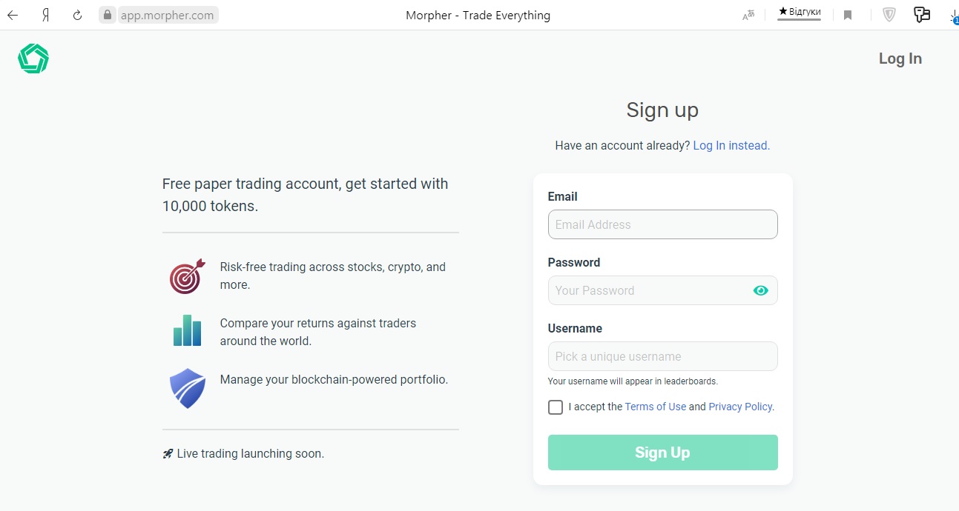Focus the Email Address field
Viewport: 959px width, 511px height.
pyautogui.click(x=663, y=224)
